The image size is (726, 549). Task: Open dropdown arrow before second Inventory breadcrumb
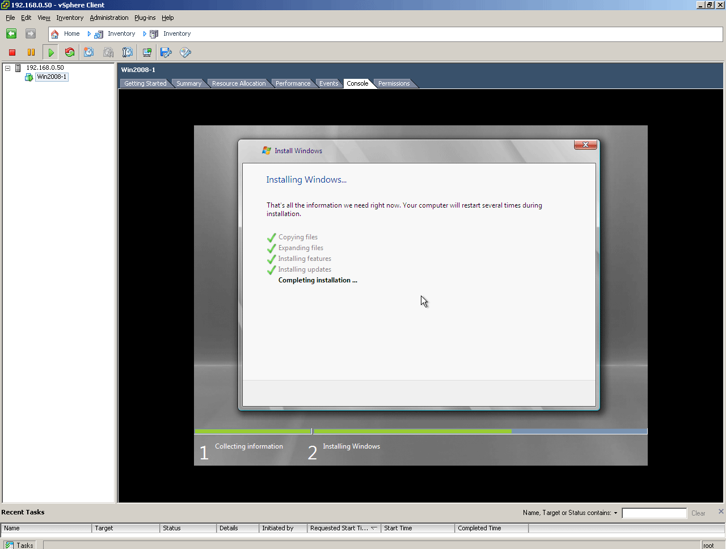tap(145, 34)
